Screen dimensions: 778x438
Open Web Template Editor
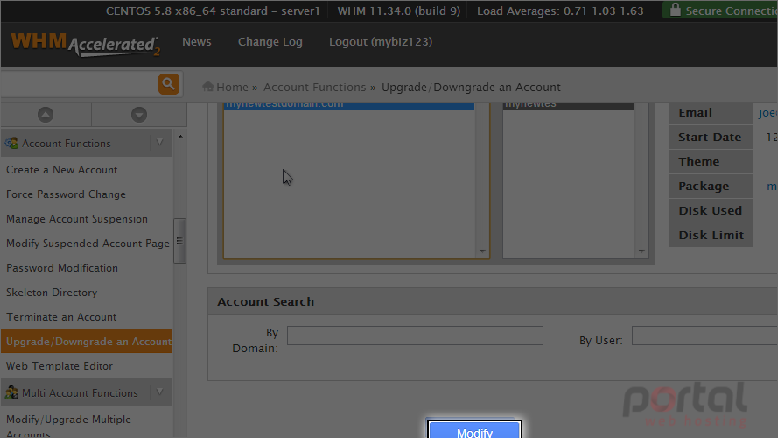click(60, 366)
